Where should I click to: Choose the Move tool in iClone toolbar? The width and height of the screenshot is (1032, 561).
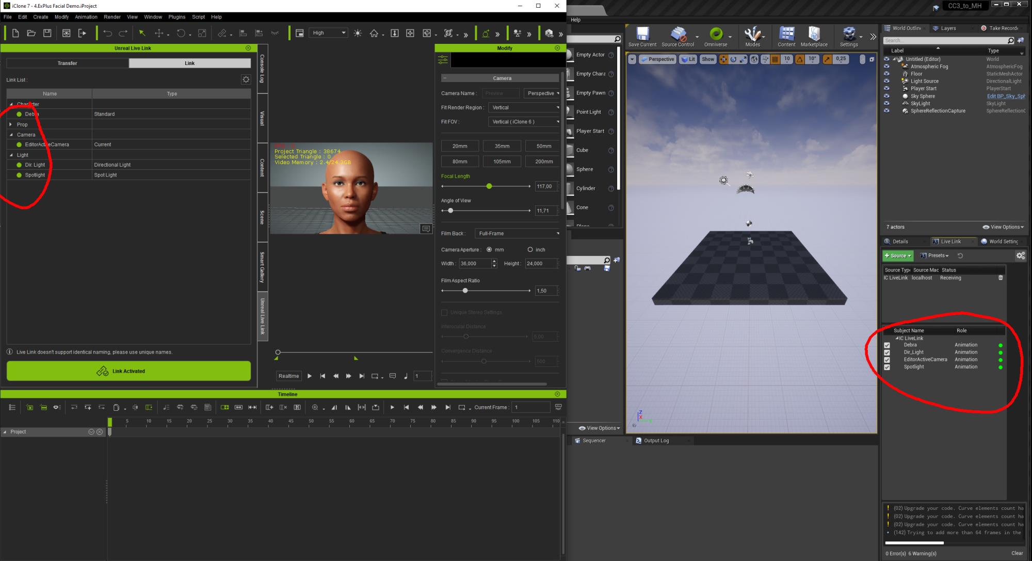159,33
